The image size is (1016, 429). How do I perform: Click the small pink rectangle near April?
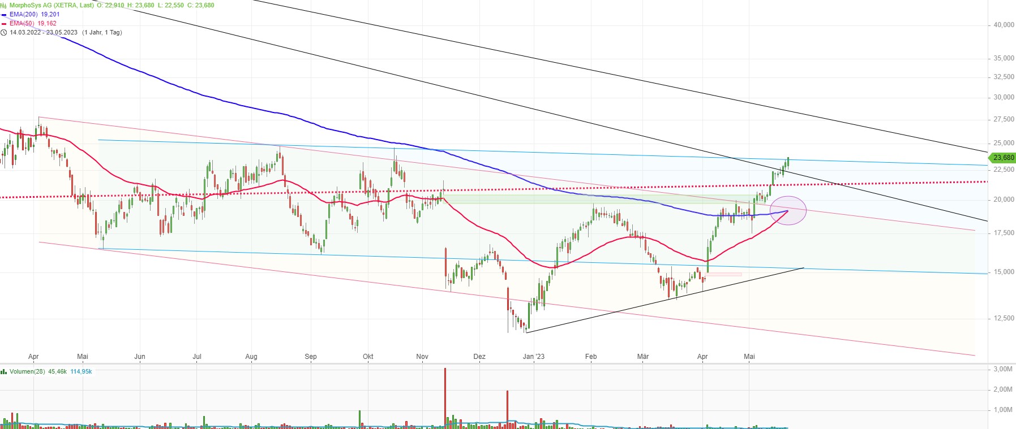click(724, 275)
